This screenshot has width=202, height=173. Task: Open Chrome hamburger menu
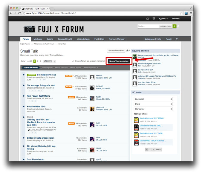190,13
